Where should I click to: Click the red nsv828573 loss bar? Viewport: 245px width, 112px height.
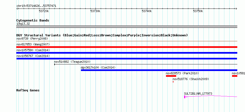coord(171,76)
